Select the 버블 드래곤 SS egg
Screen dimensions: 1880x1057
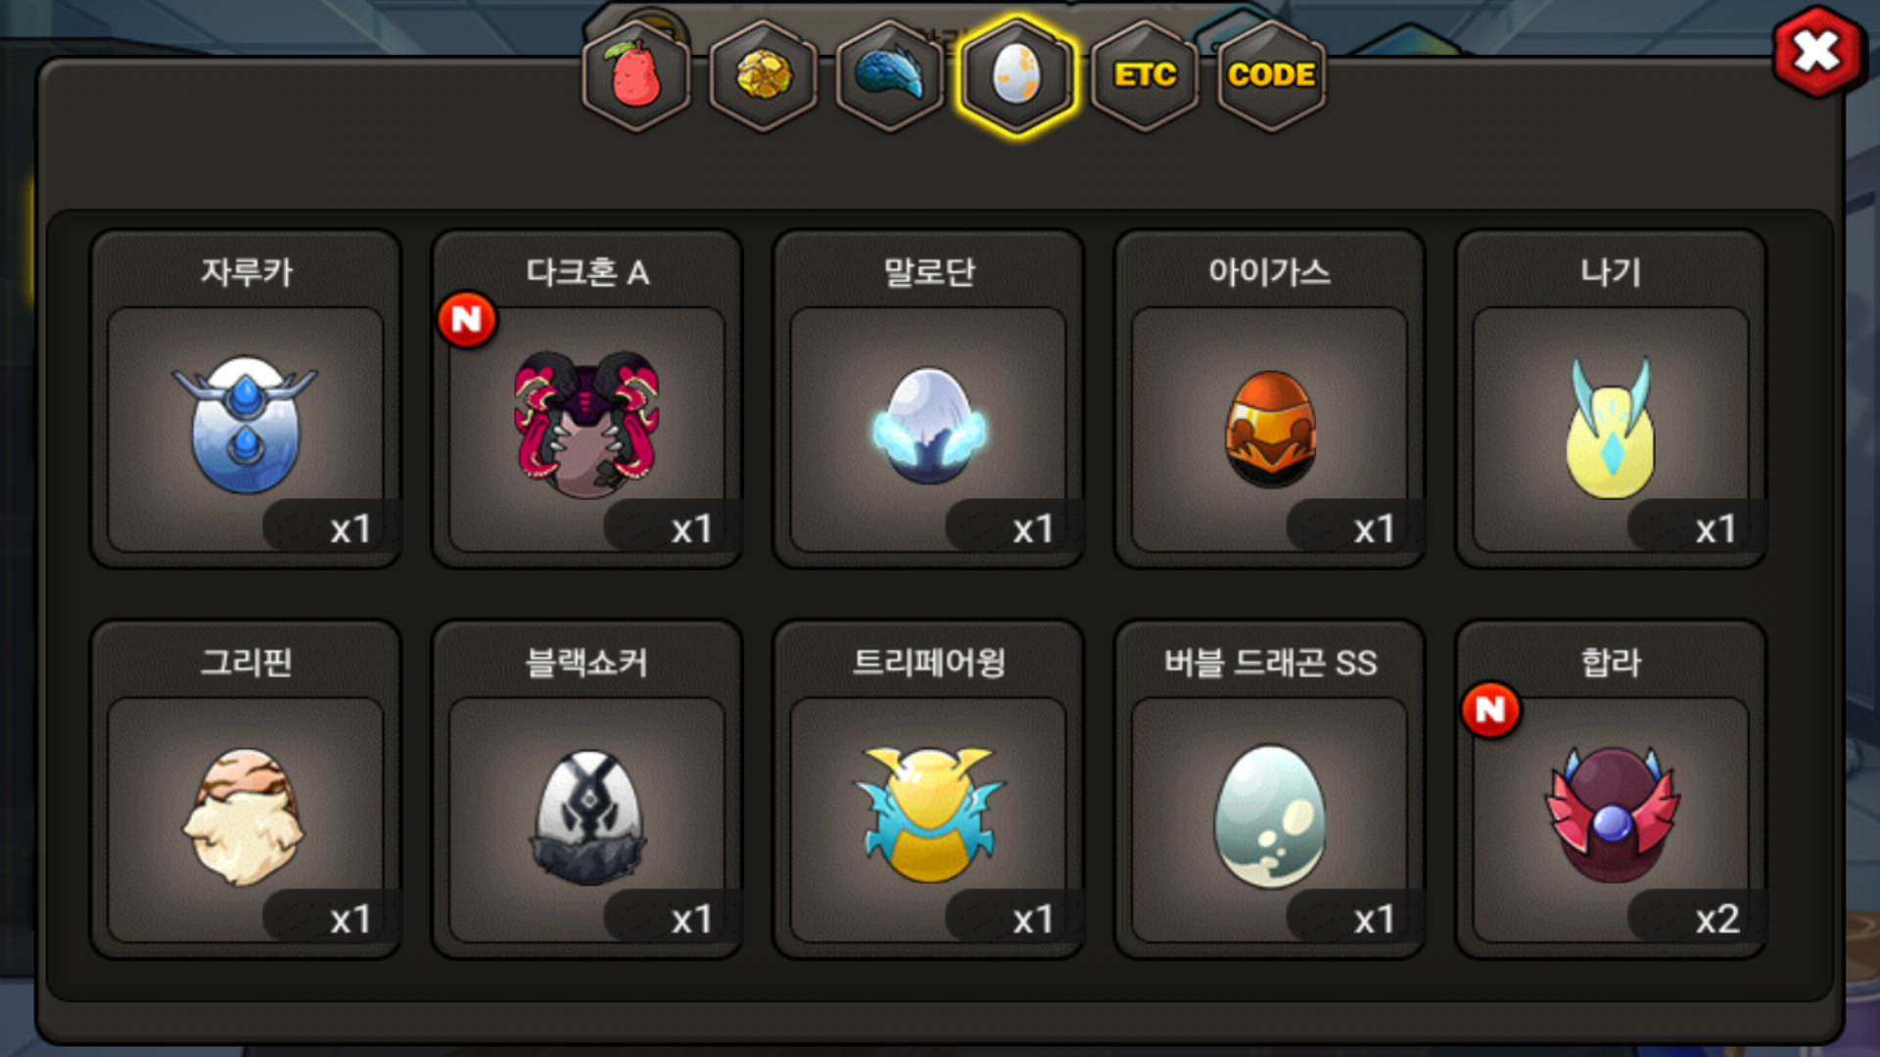(x=1269, y=790)
